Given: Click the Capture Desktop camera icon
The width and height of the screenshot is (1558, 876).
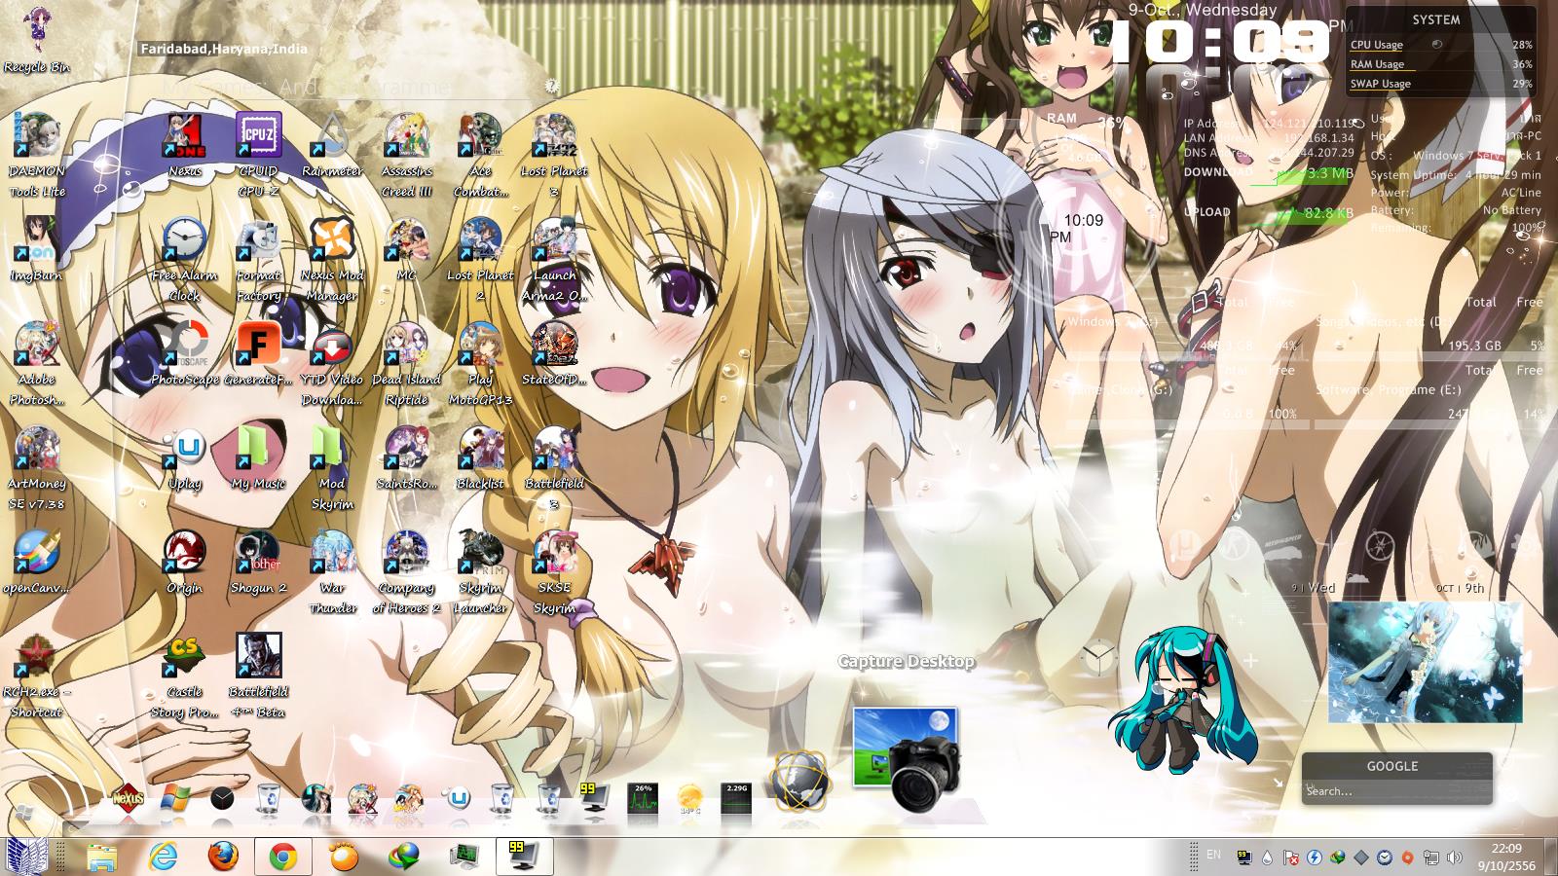Looking at the screenshot, I should coord(907,759).
